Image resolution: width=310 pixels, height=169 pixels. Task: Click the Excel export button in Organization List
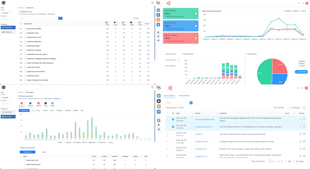click(136, 18)
